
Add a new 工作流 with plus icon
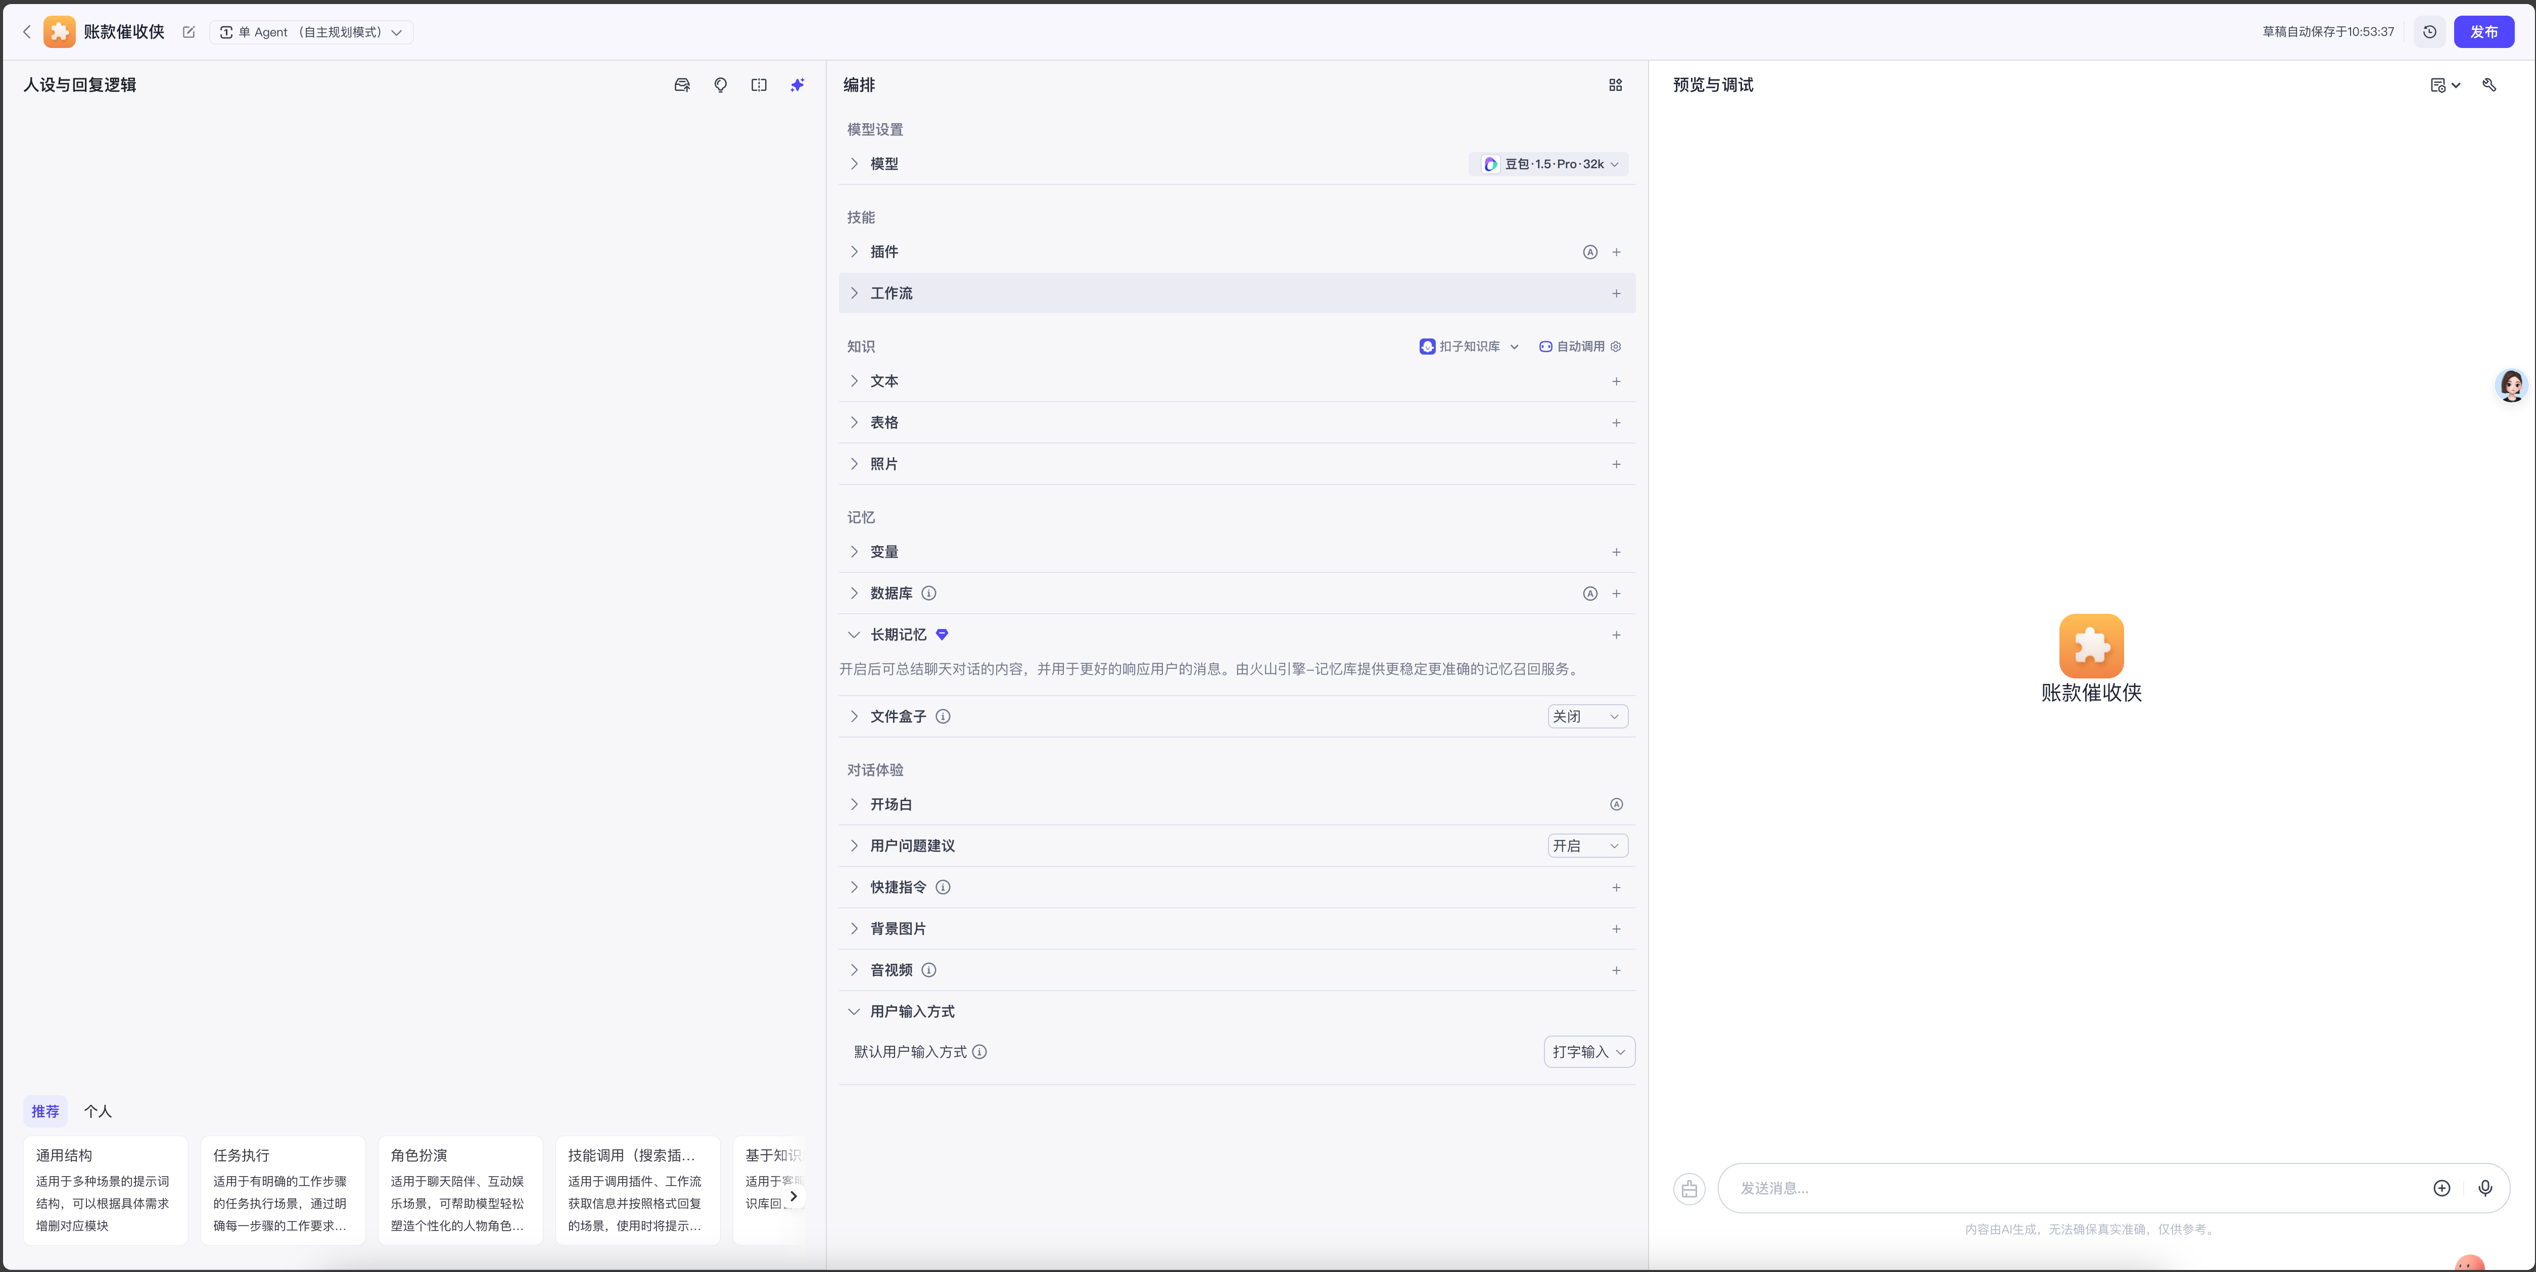(x=1616, y=293)
